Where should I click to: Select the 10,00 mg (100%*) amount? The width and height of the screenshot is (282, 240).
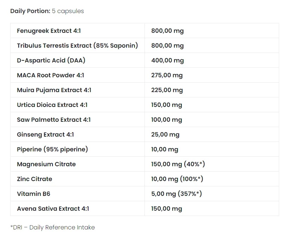(177, 179)
